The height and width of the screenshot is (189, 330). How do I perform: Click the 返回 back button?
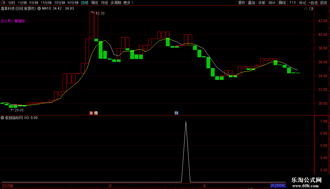(x=324, y=3)
